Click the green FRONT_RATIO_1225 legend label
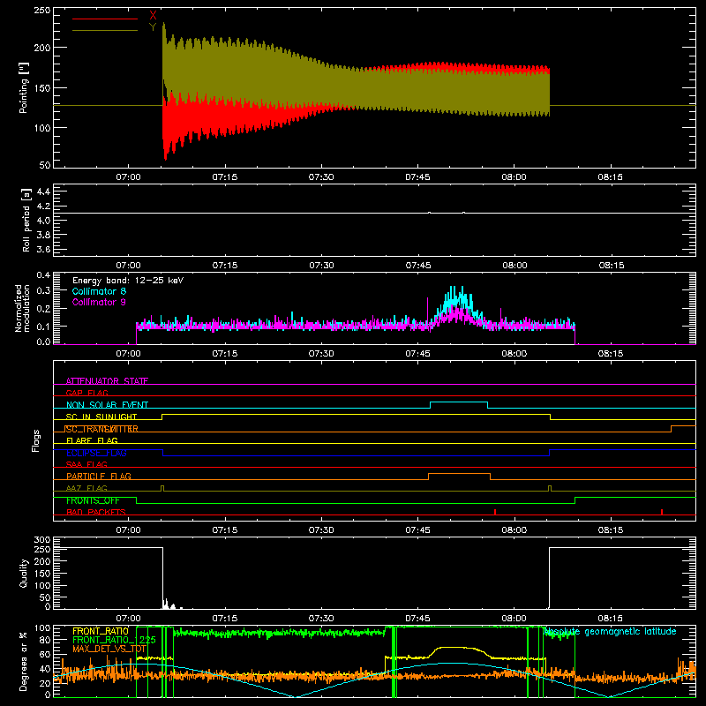 [114, 640]
